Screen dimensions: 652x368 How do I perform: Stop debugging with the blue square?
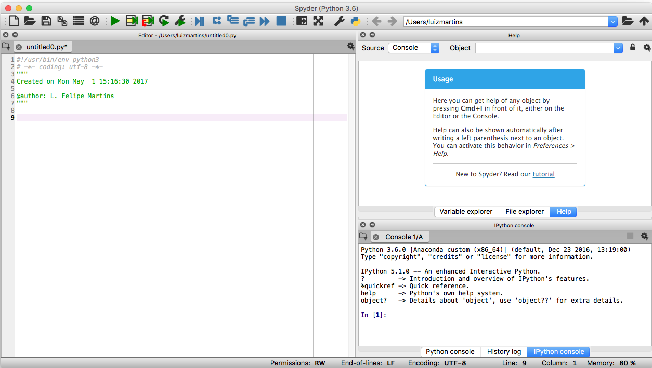pyautogui.click(x=281, y=21)
